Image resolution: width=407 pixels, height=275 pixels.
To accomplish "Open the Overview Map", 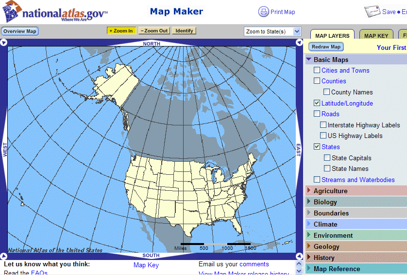I will pyautogui.click(x=20, y=31).
